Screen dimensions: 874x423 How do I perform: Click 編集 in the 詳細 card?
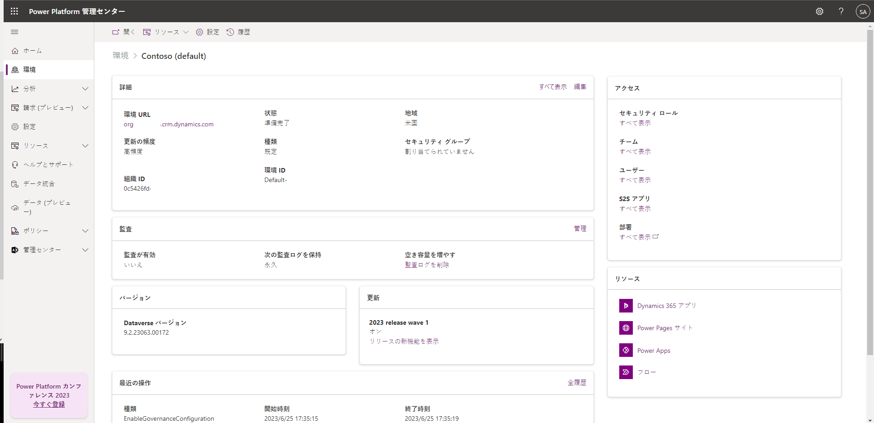tap(580, 87)
